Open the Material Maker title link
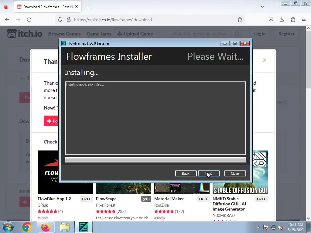311x233 pixels. pyautogui.click(x=169, y=199)
